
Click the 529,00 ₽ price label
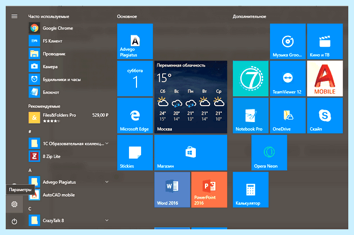coord(100,115)
